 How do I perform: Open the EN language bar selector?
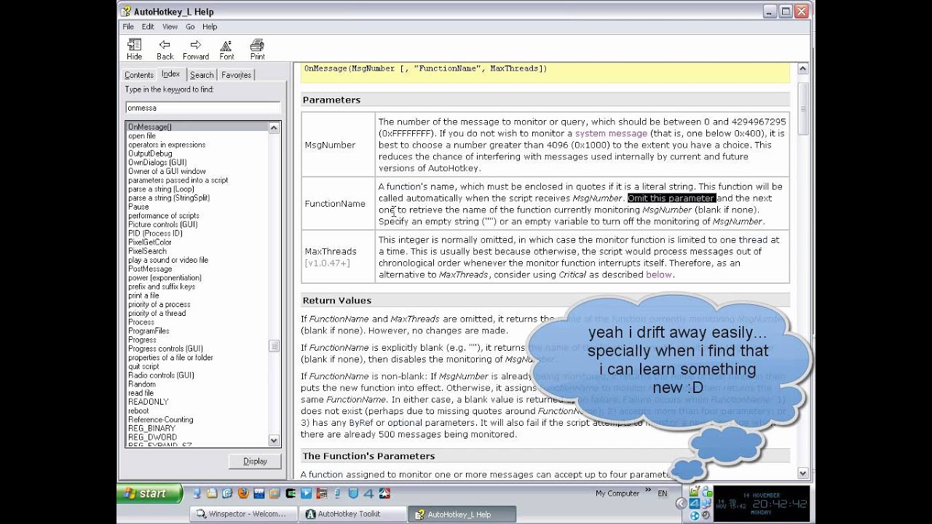pos(663,493)
